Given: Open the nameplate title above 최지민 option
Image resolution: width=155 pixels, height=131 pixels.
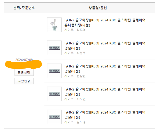Looking at the screenshot, I should click(105, 92).
